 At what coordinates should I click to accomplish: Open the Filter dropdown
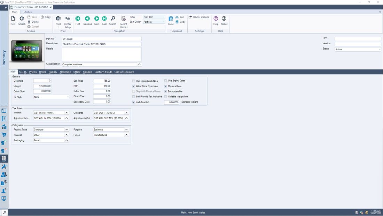164,17
